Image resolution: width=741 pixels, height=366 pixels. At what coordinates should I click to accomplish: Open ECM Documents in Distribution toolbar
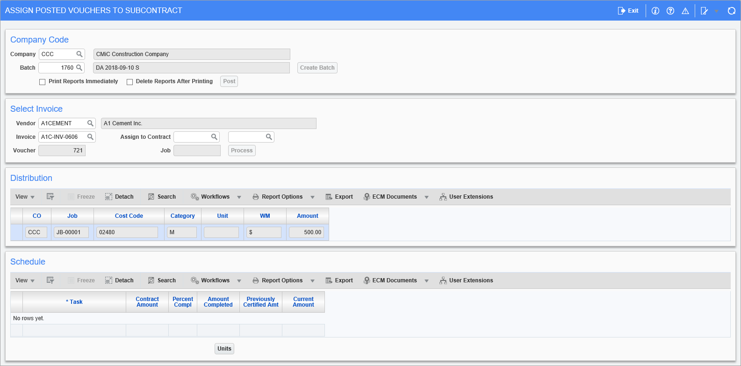pyautogui.click(x=390, y=197)
